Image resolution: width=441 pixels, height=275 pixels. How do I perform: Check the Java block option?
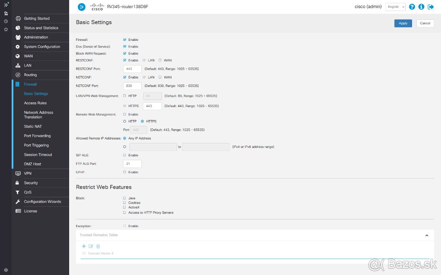[125, 198]
